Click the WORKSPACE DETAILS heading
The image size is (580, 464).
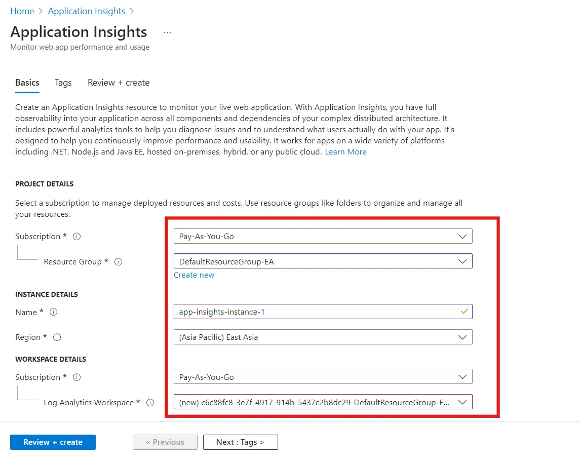pos(51,359)
